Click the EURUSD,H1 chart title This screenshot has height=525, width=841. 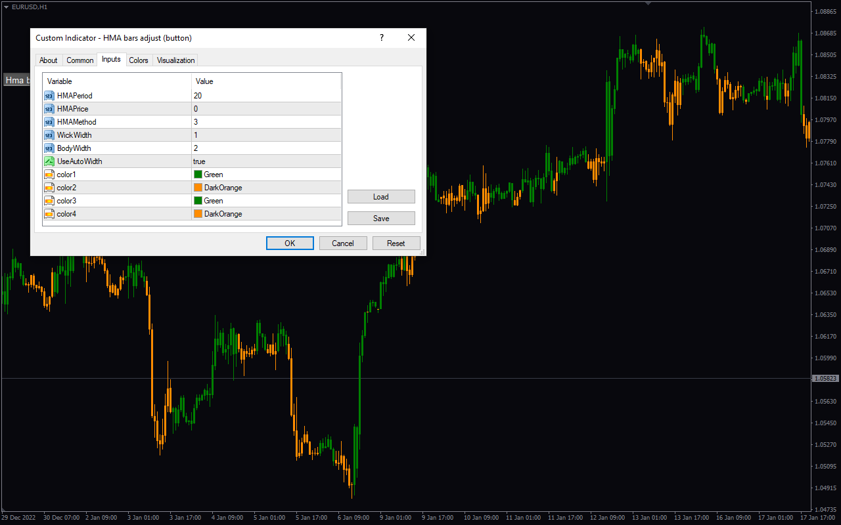coord(30,7)
